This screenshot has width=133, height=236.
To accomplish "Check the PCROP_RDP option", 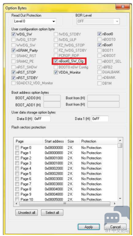I will tap(56, 56).
